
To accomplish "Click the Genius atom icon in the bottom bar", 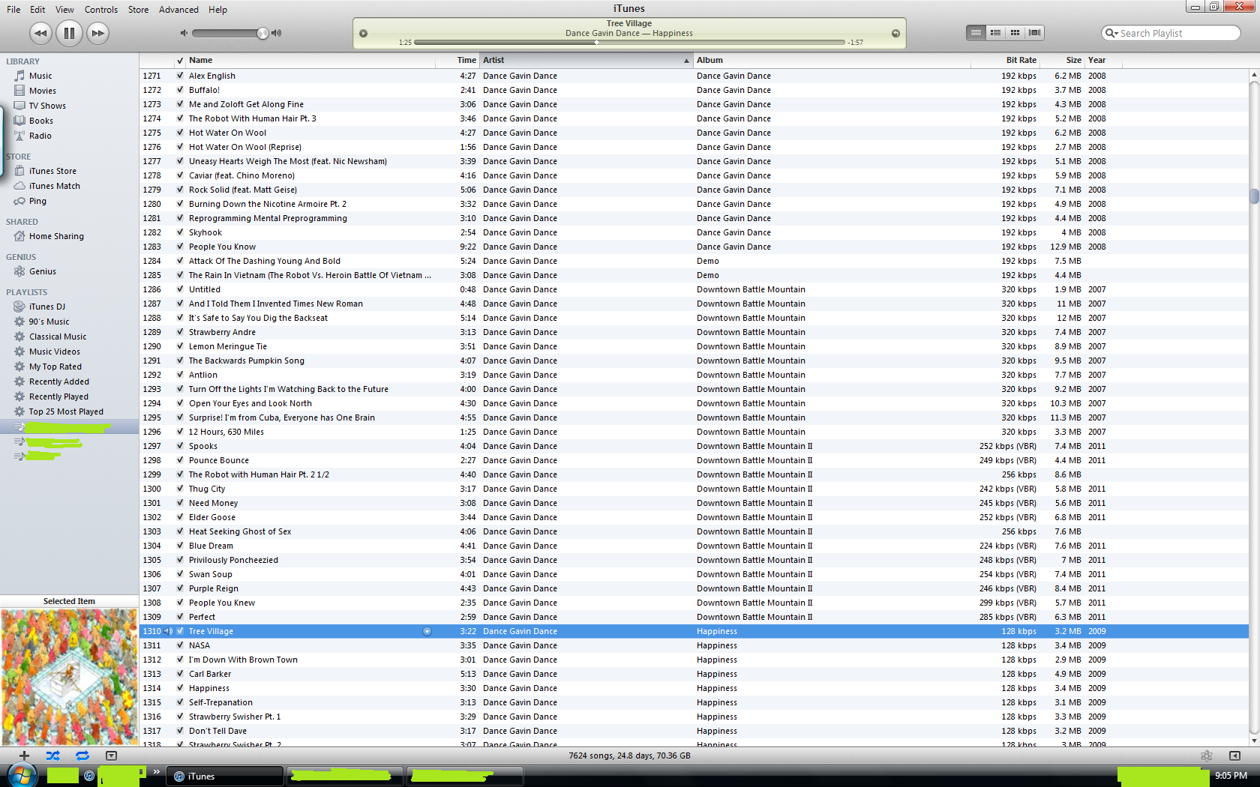I will [1206, 756].
